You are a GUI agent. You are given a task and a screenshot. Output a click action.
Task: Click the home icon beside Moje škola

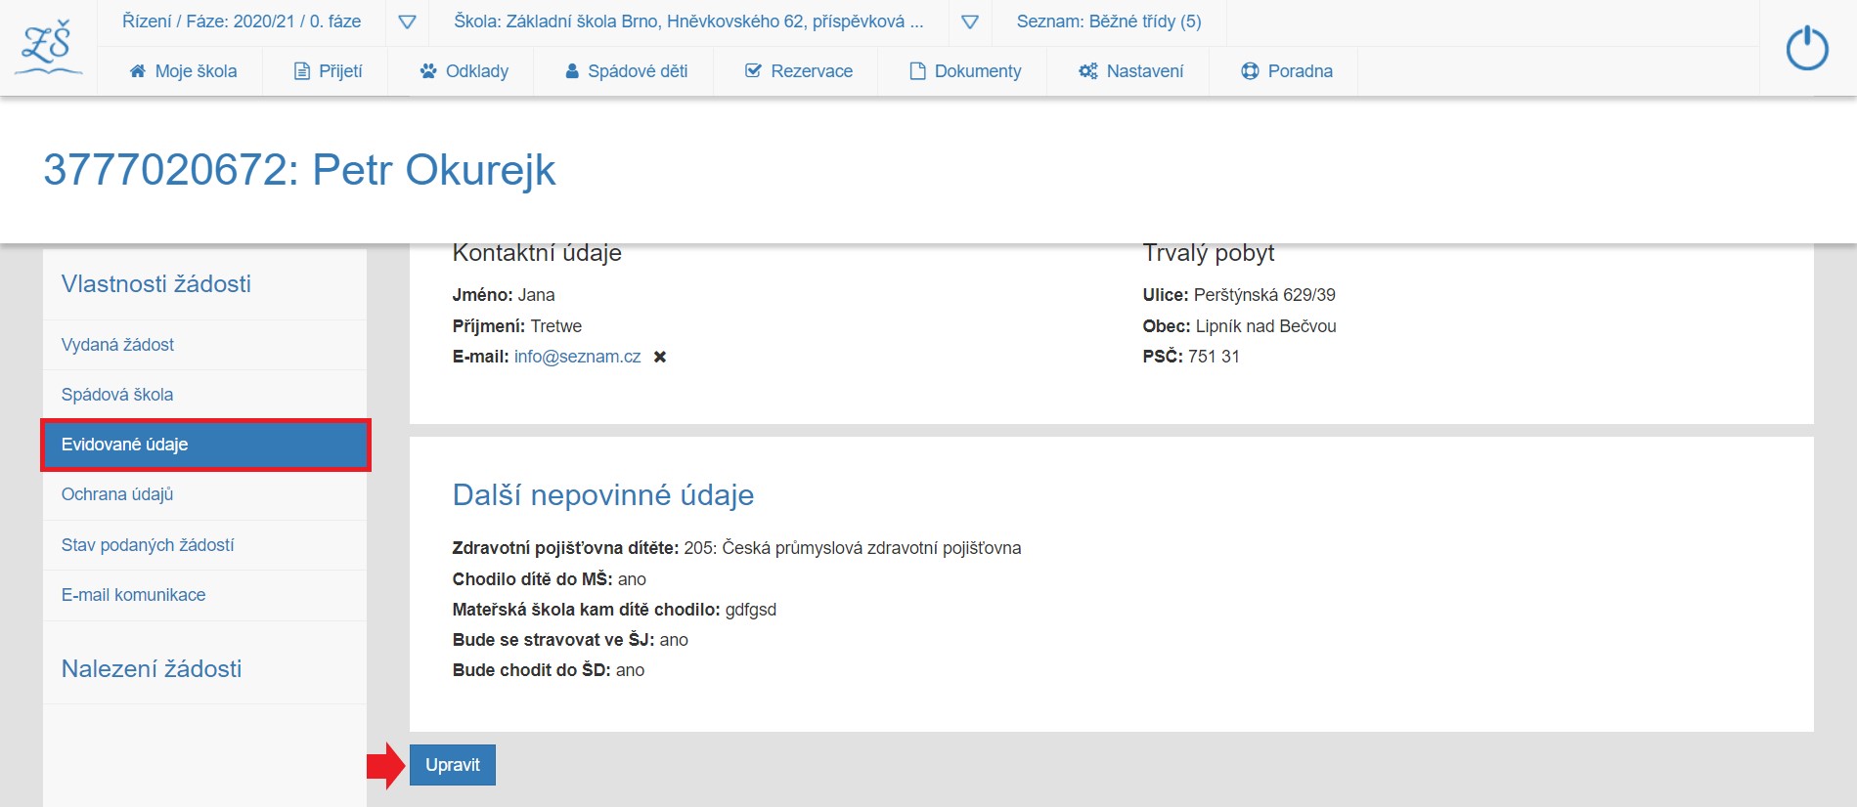pyautogui.click(x=138, y=70)
